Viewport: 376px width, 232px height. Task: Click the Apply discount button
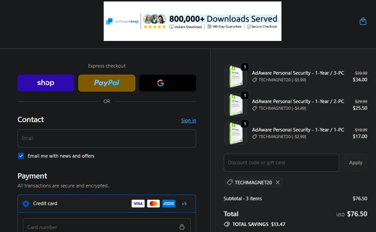tap(355, 163)
